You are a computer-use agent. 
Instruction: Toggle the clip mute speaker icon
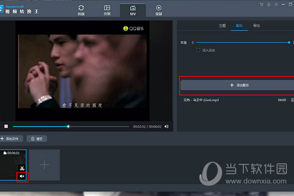[22, 176]
